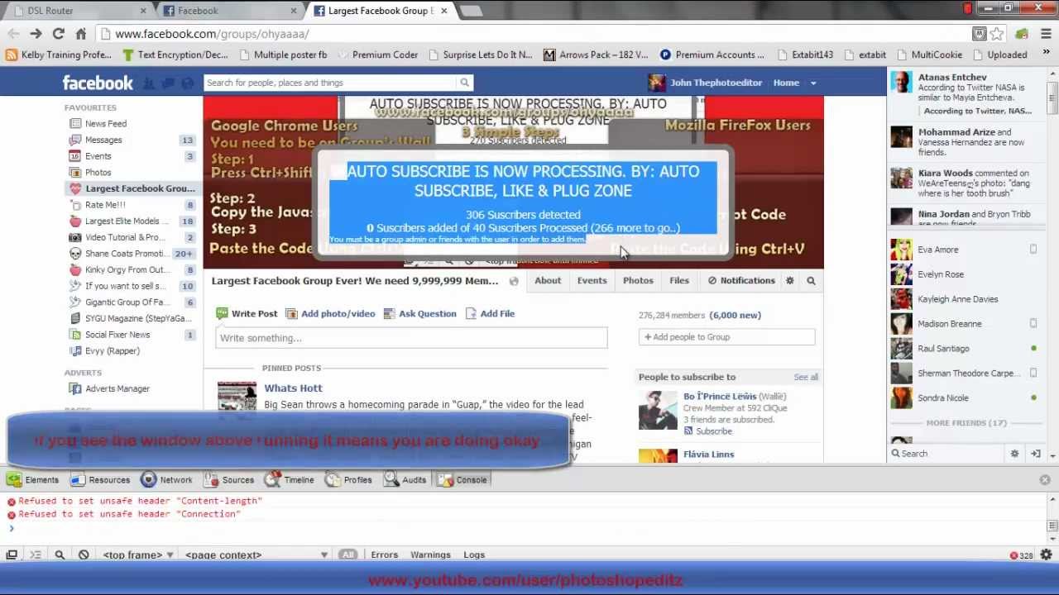Open group settings gear dropdown
Image resolution: width=1059 pixels, height=595 pixels.
(x=790, y=281)
